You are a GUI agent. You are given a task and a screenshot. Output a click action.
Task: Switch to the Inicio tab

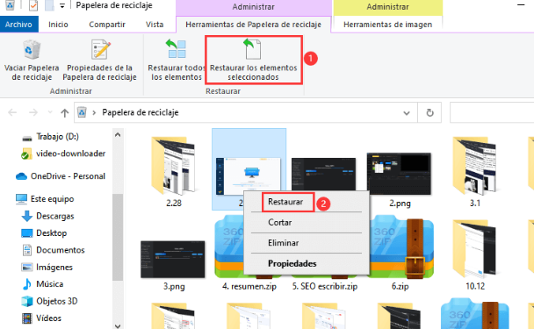(58, 25)
